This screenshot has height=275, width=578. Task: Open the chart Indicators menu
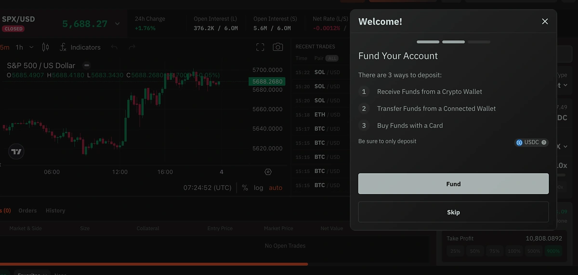pos(80,47)
